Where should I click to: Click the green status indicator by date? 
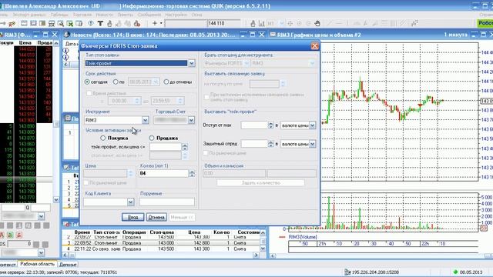[455, 272]
